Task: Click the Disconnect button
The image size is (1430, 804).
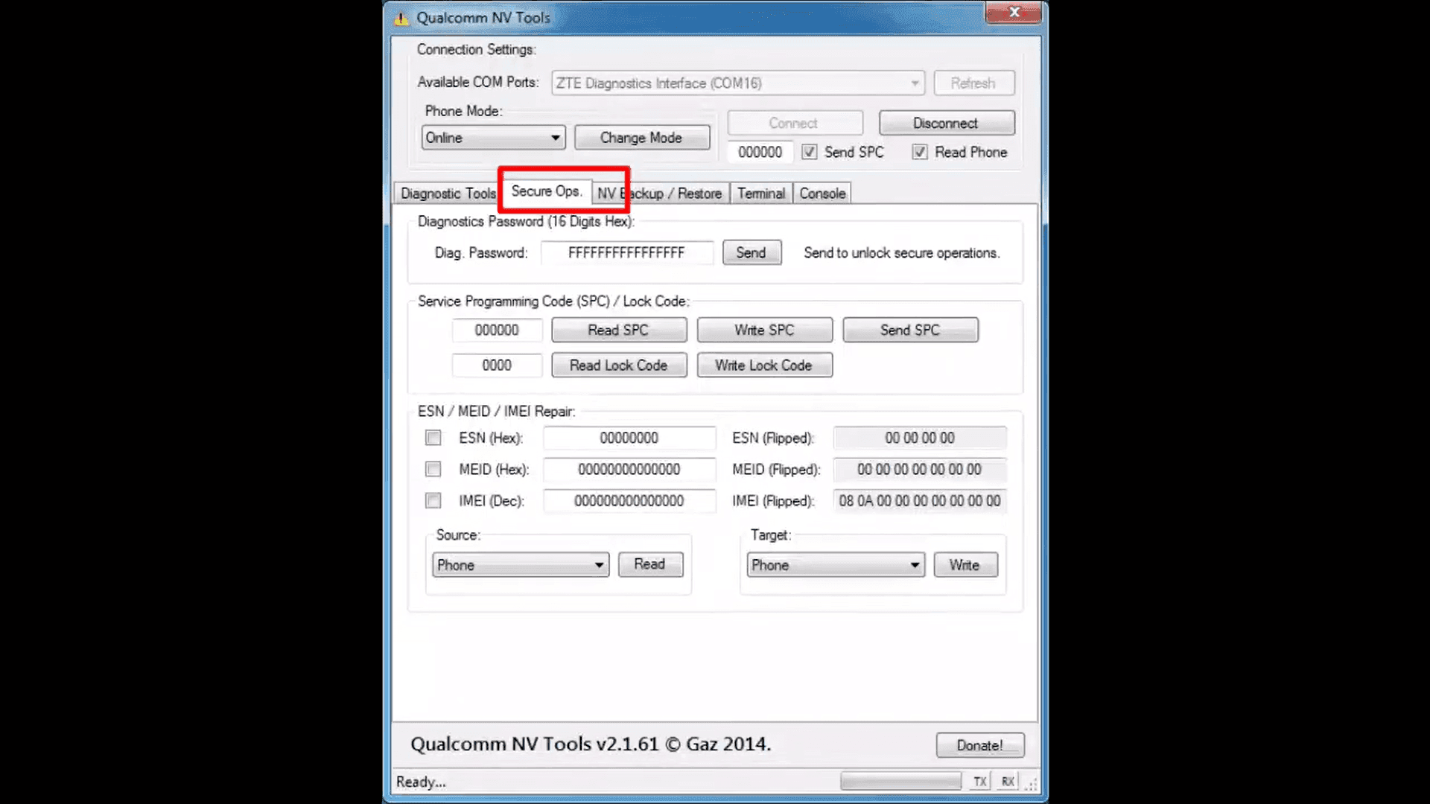Action: (945, 123)
